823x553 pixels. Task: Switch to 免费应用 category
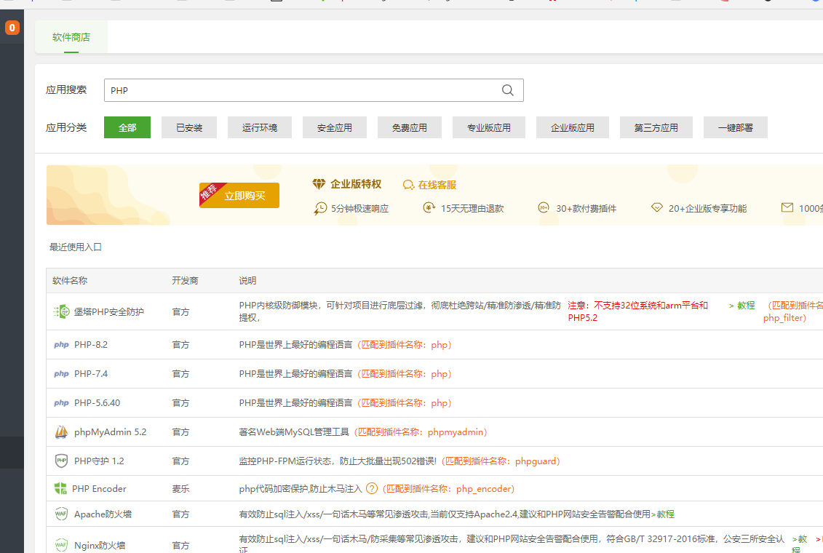tap(410, 127)
